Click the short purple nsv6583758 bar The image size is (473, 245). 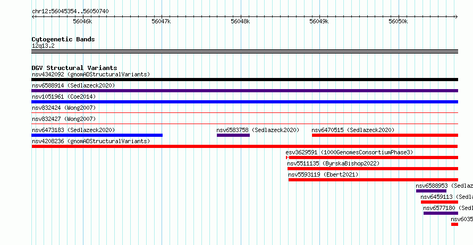(x=233, y=135)
